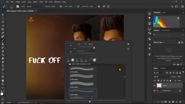Toggle layer filter switch on

coord(183,72)
